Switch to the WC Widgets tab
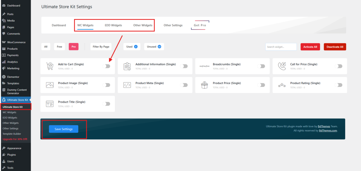Viewport: 361px width, 171px height. point(85,25)
